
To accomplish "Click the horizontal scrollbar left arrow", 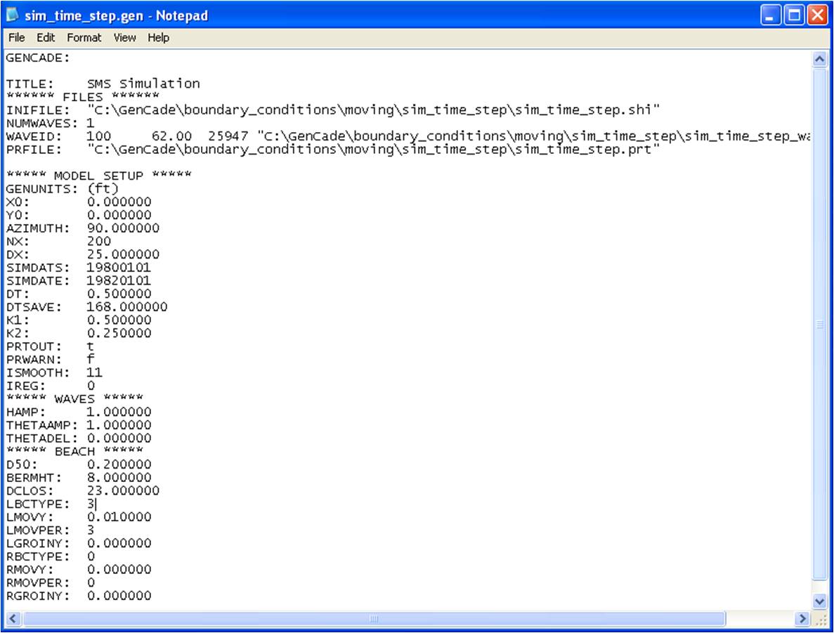I will click(x=13, y=619).
